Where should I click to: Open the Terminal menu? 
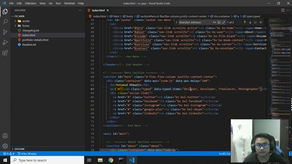point(69,3)
